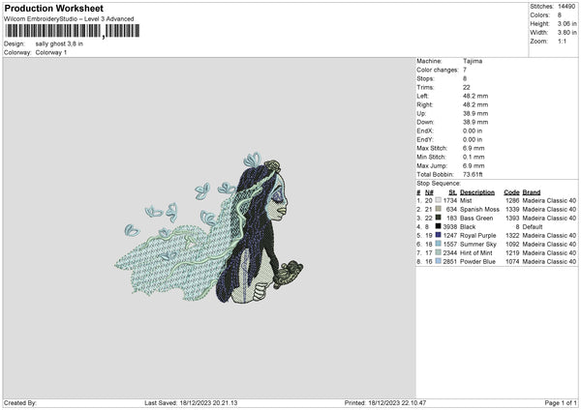Click code '1286' in Mist row
The height and width of the screenshot is (410, 581).
click(512, 200)
